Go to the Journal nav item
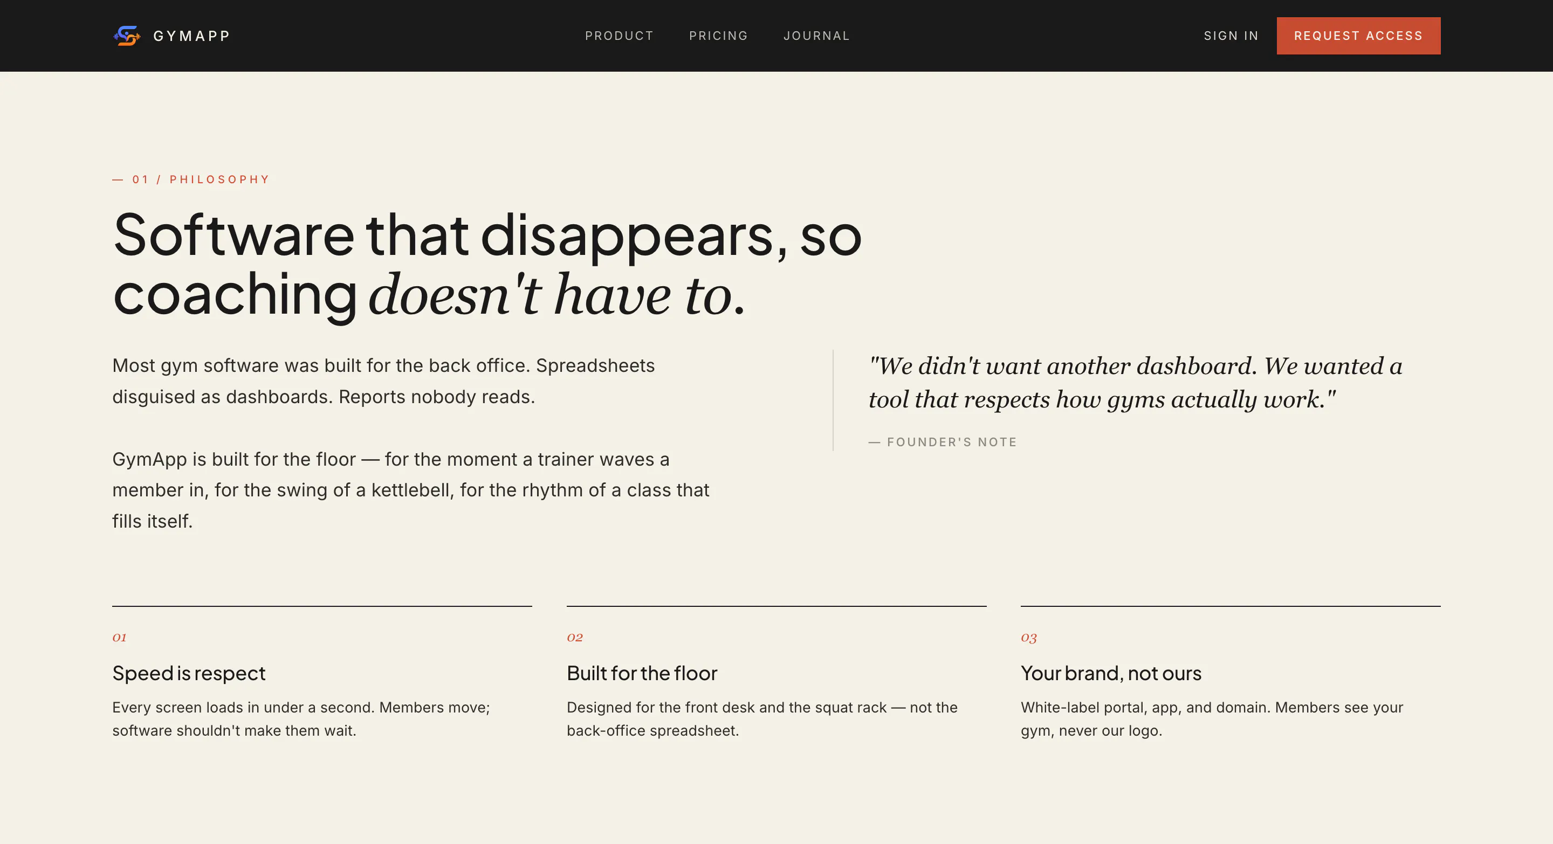Screen dimensions: 1553x844 [x=816, y=36]
